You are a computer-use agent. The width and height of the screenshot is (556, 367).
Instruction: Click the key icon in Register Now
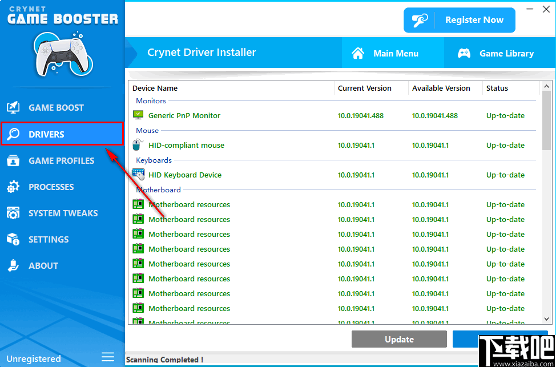tap(420, 20)
